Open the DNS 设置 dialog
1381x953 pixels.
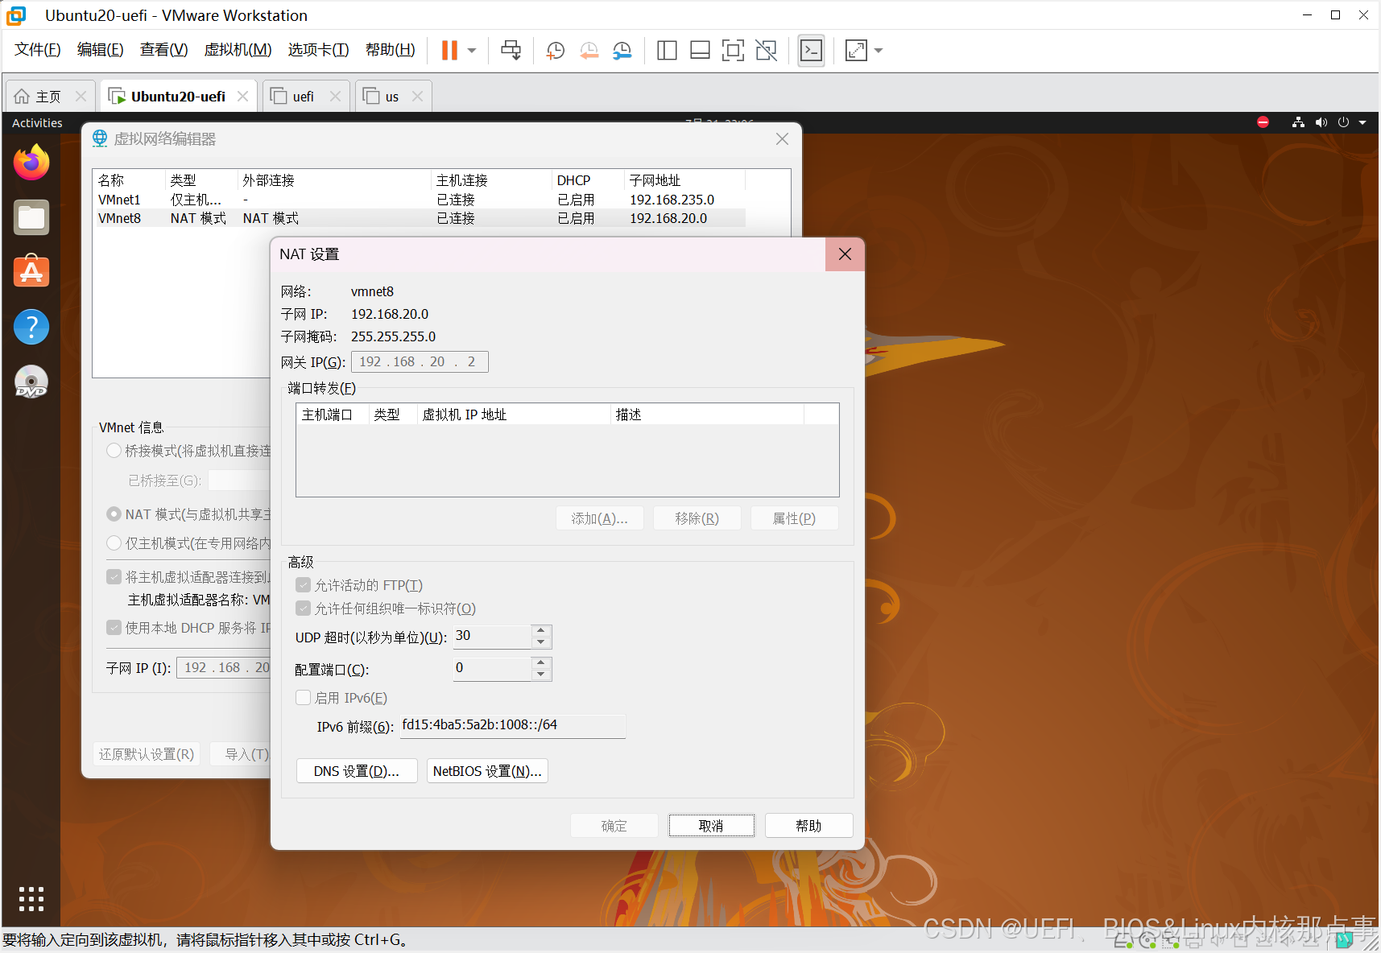click(x=356, y=770)
